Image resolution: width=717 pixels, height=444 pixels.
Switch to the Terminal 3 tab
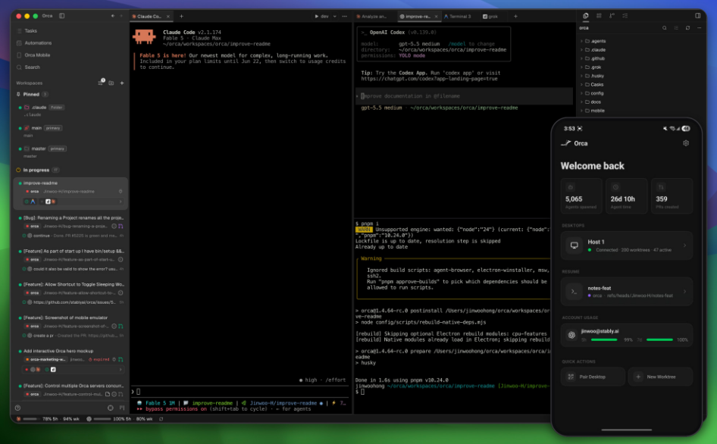click(458, 17)
